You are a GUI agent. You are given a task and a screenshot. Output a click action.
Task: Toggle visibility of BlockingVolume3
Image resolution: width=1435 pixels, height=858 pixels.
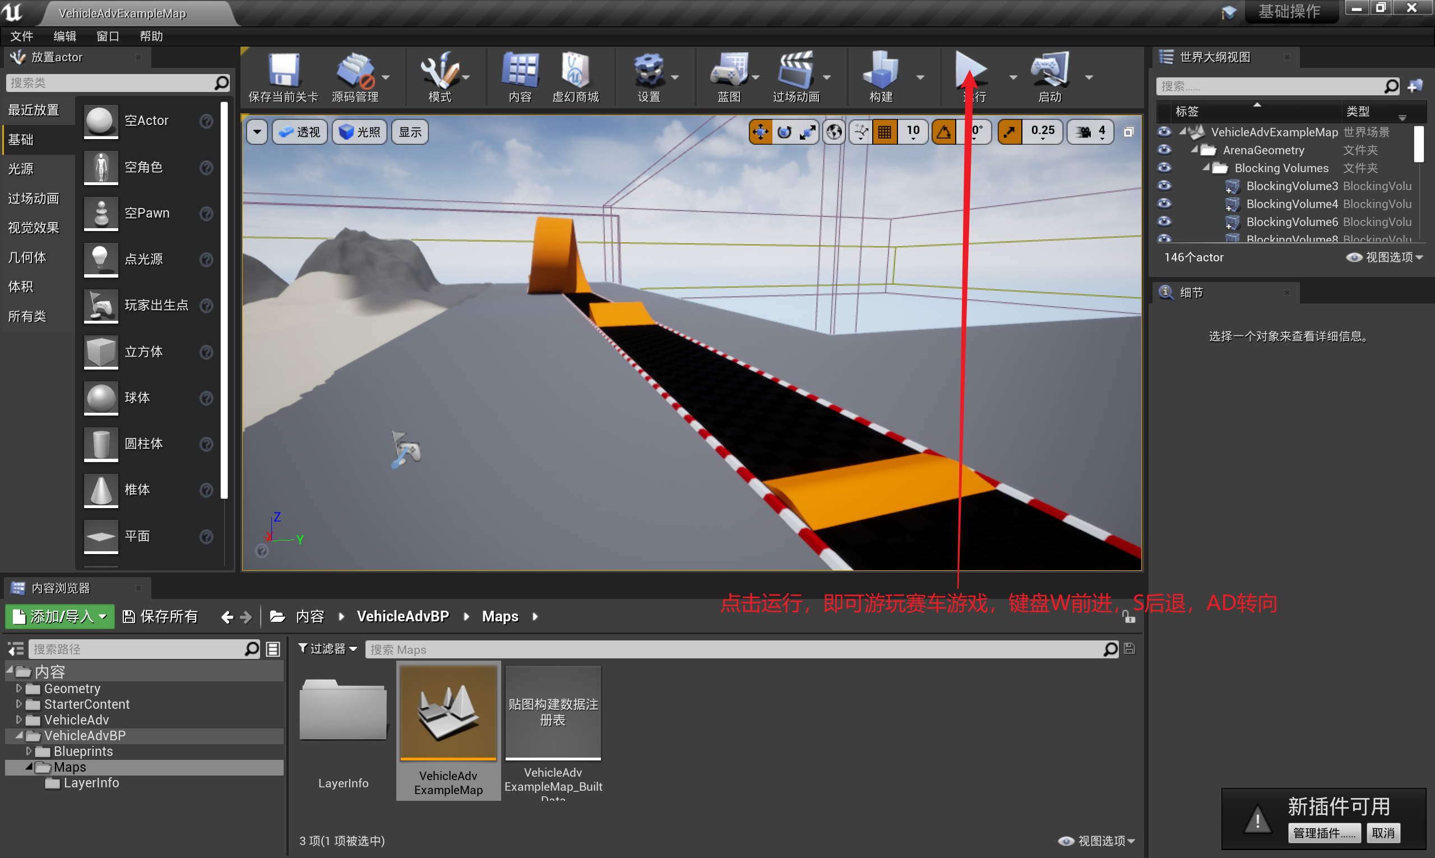tap(1164, 186)
